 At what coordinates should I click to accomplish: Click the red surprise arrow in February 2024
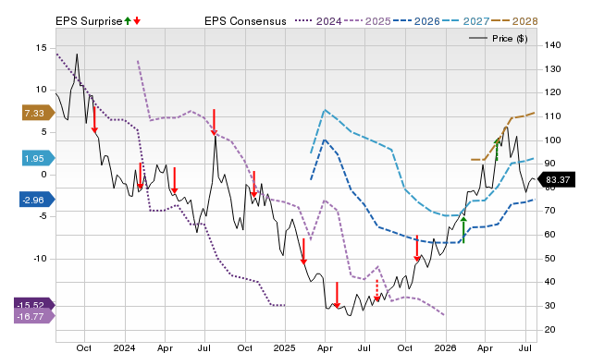(140, 176)
